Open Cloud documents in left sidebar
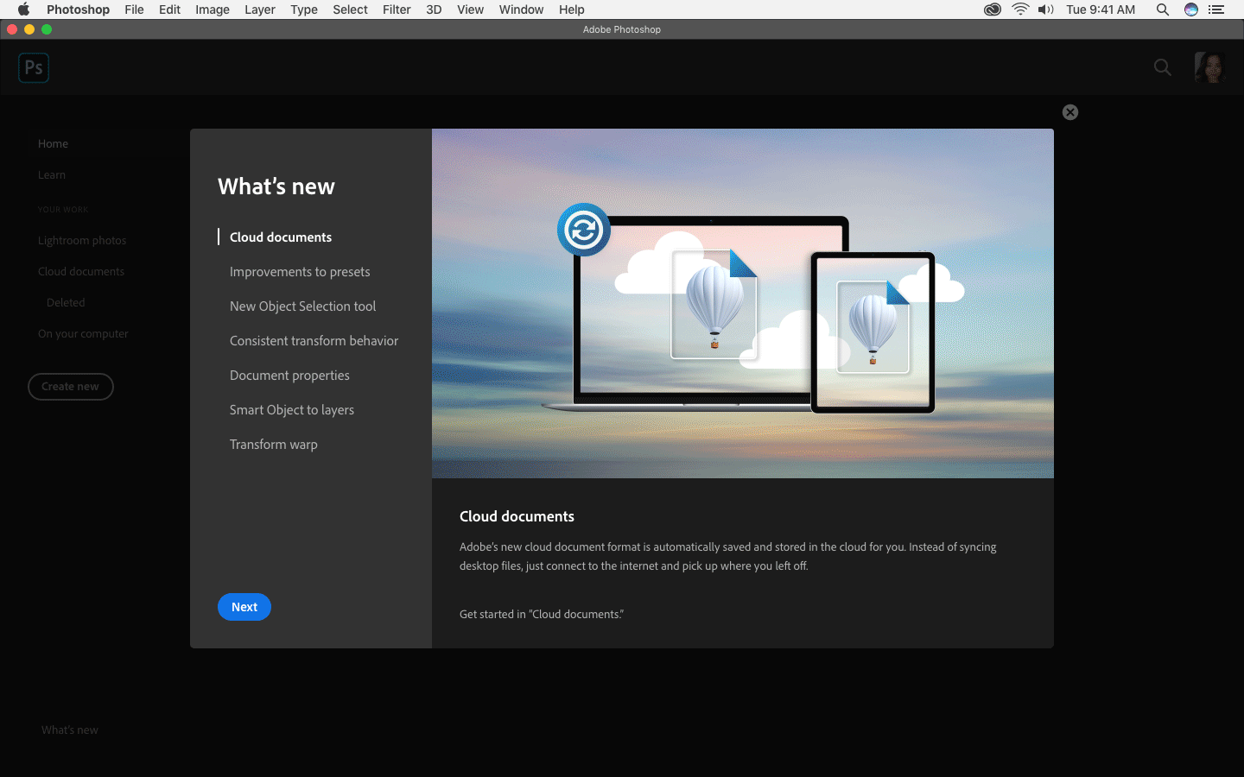1244x777 pixels. click(81, 272)
